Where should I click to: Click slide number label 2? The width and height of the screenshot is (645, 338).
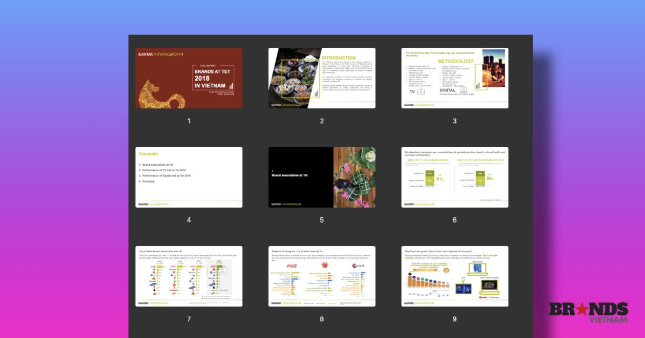[x=321, y=121]
